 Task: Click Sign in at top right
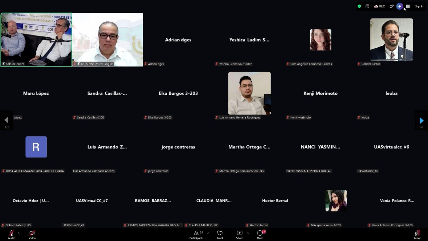pos(419,6)
